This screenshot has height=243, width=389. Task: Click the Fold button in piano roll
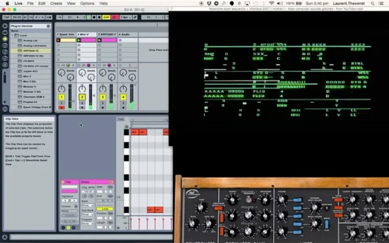[120, 119]
